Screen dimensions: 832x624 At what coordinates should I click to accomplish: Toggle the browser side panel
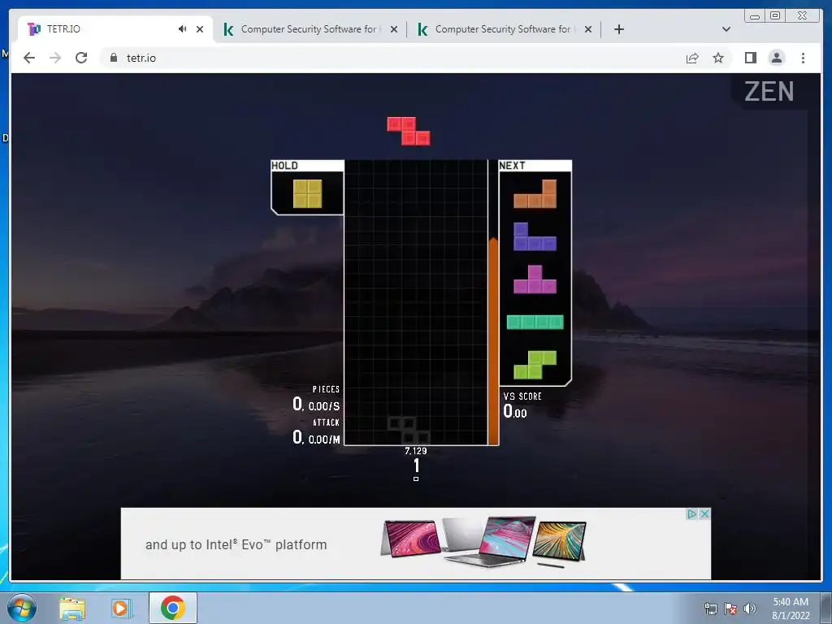750,58
